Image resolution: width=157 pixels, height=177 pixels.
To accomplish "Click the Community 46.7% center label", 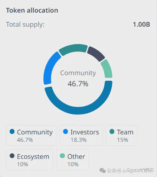I will [78, 79].
